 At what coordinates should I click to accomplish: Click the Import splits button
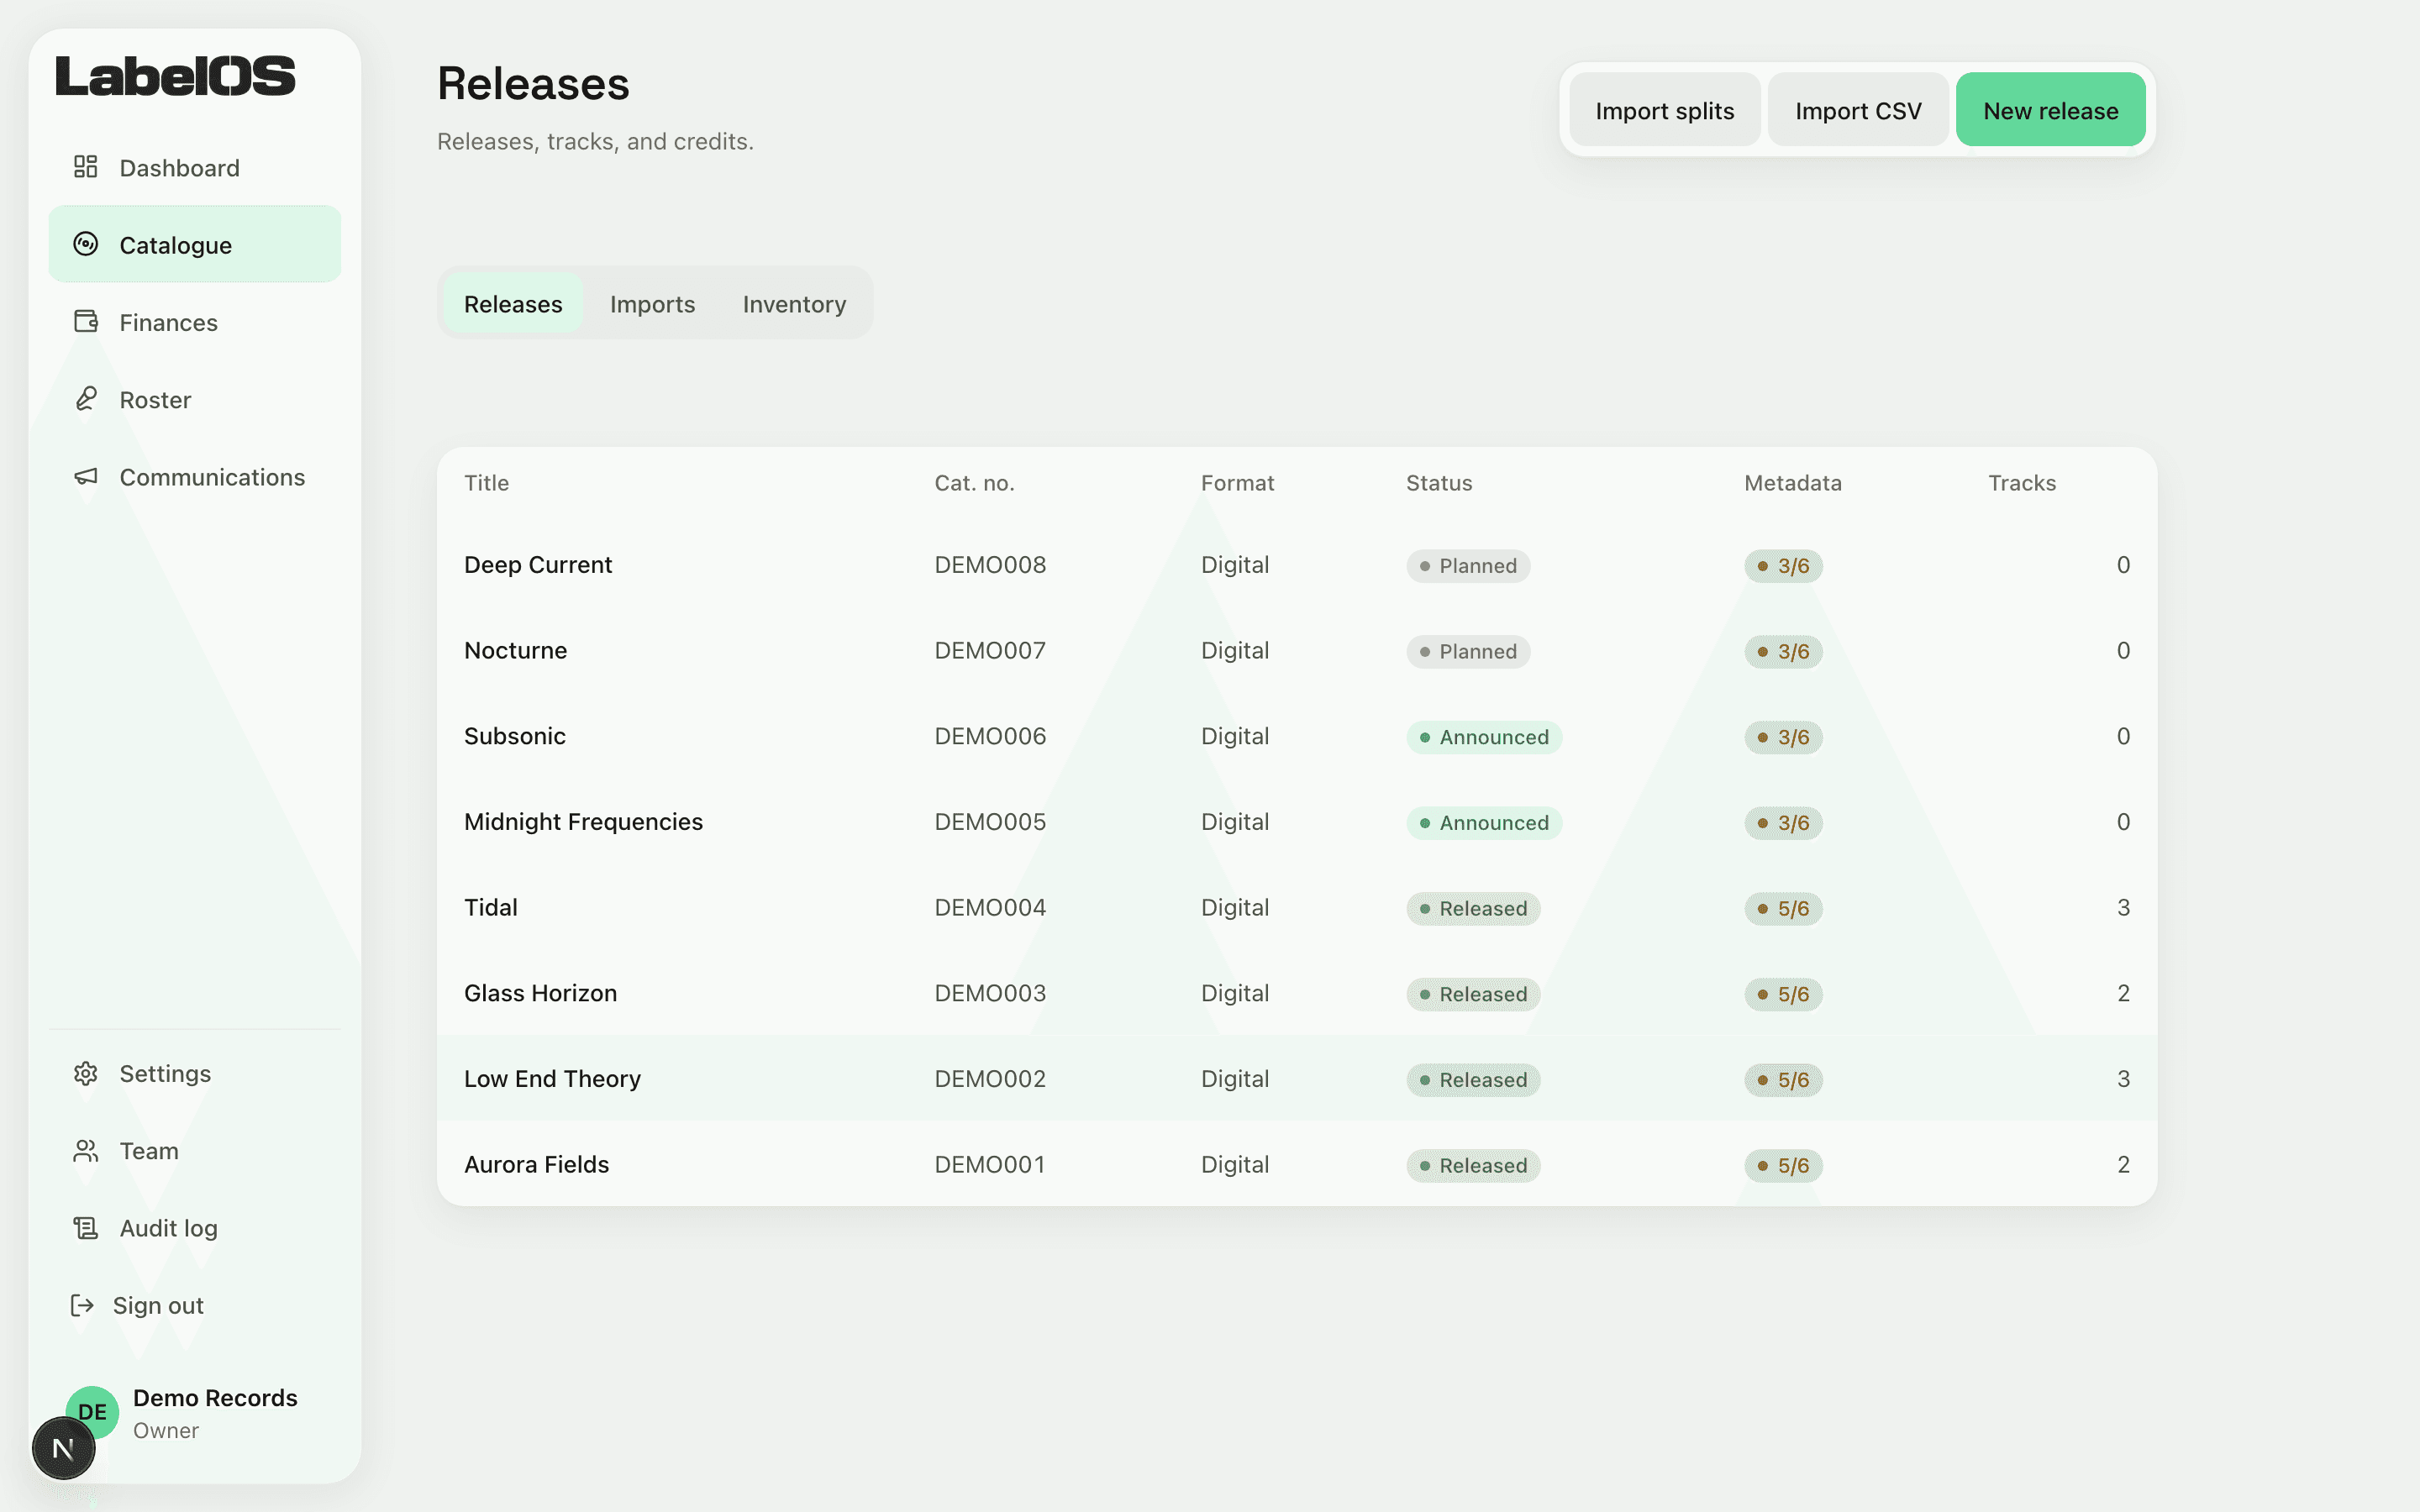pos(1665,110)
